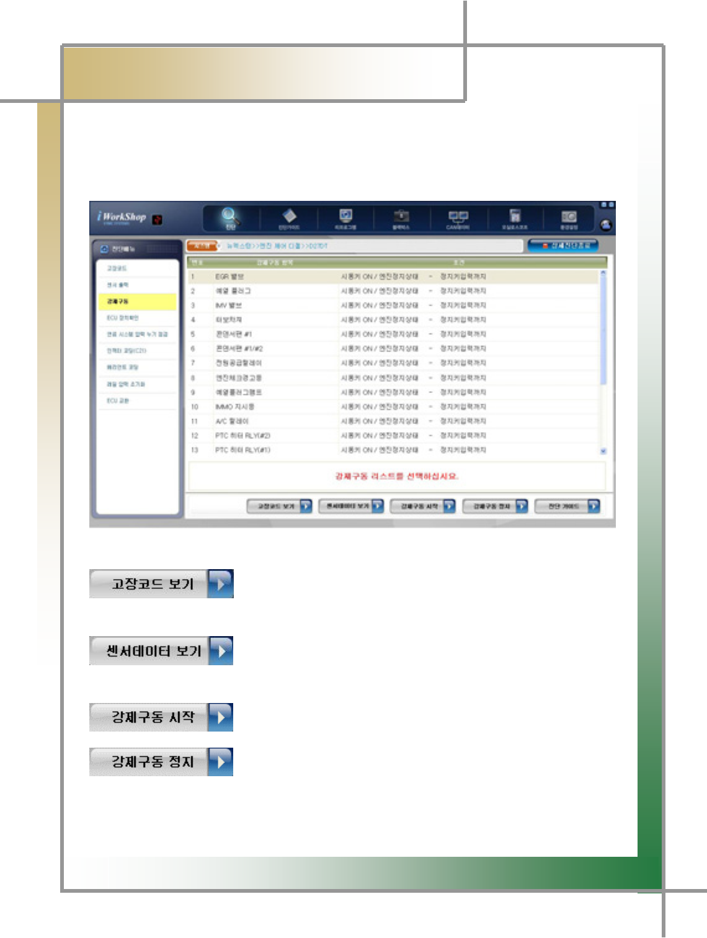Image resolution: width=707 pixels, height=938 pixels.
Task: Click arrow icon on small 강제구동 시작 button
Action: pos(450,506)
